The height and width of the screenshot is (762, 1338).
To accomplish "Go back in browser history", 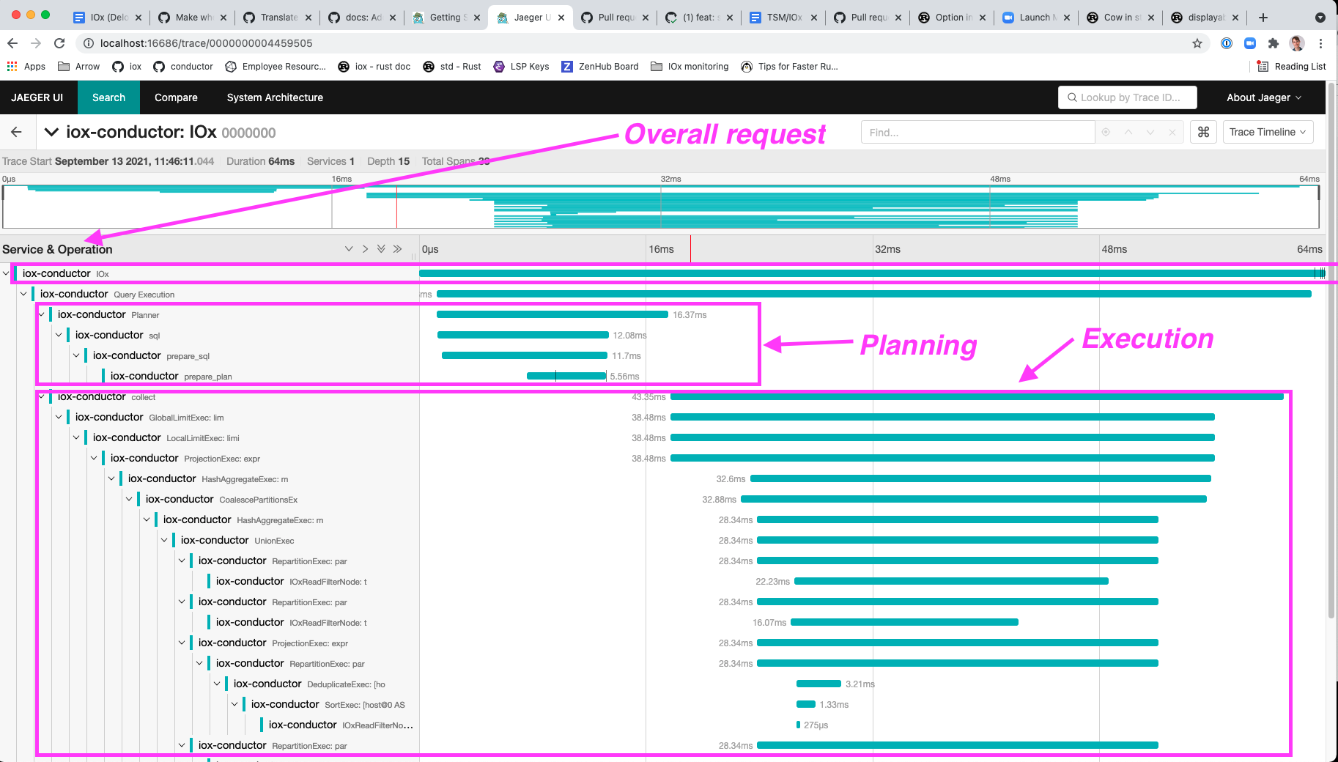I will [x=12, y=43].
